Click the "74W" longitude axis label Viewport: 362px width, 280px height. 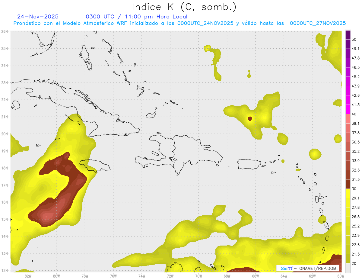(x=141, y=276)
